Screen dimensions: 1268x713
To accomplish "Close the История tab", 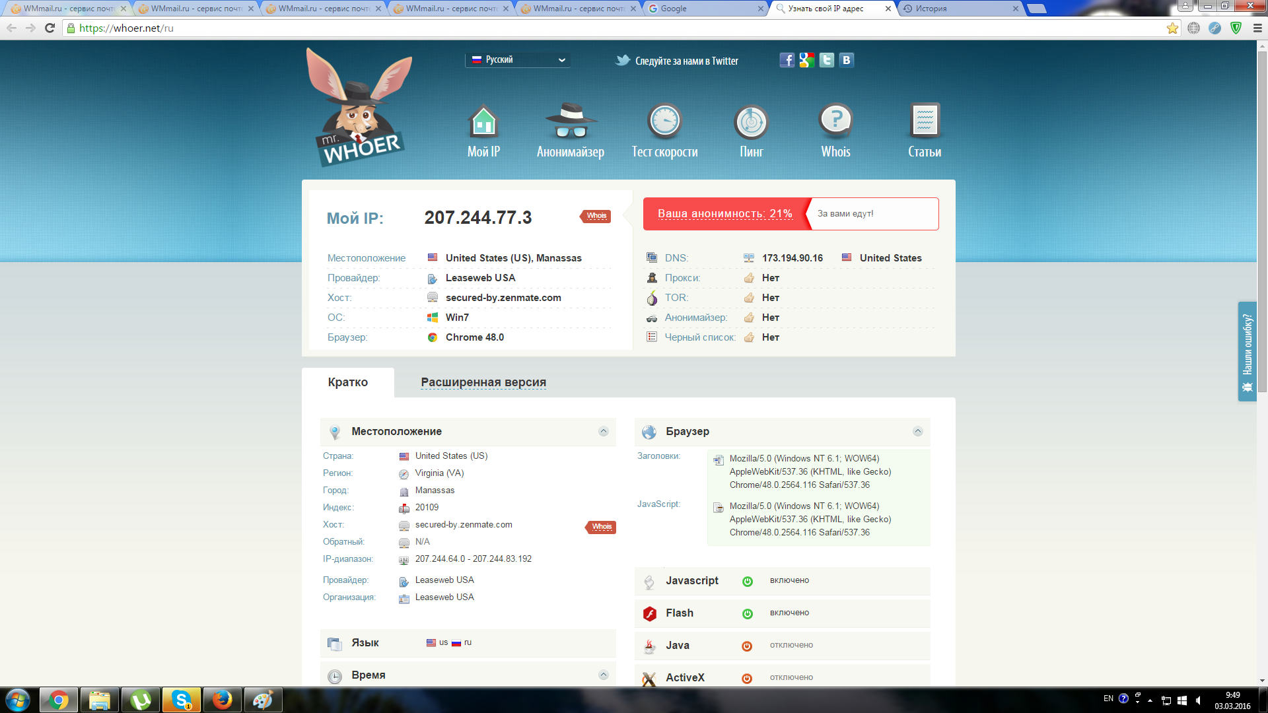I will (1015, 9).
